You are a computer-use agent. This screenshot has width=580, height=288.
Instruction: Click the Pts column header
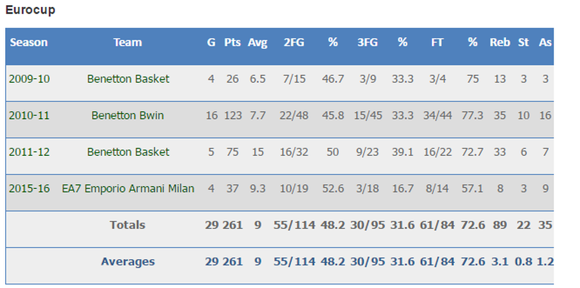(232, 43)
